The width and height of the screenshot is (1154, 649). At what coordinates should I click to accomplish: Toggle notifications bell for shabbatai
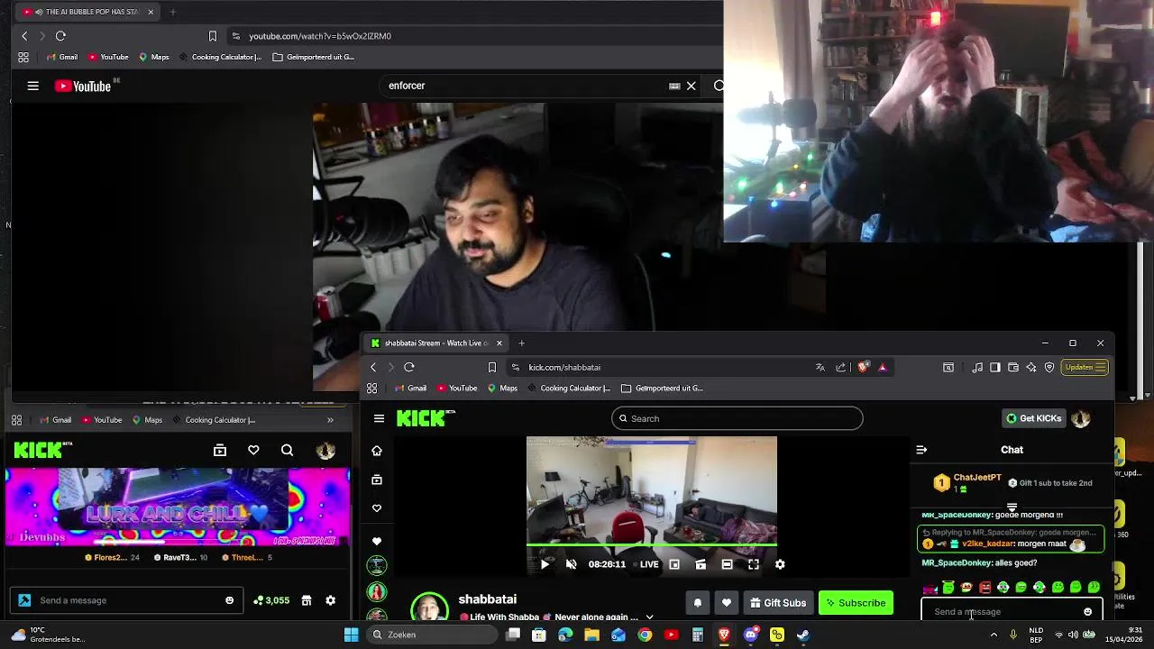point(697,603)
